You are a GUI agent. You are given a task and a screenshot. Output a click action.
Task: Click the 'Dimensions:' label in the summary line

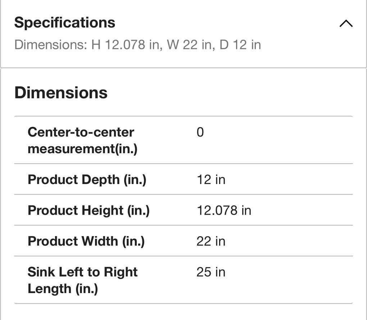tap(50, 45)
